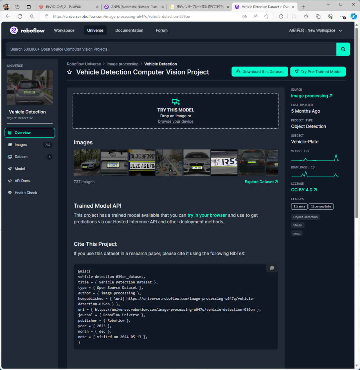Click the search projects input field

pyautogui.click(x=171, y=49)
